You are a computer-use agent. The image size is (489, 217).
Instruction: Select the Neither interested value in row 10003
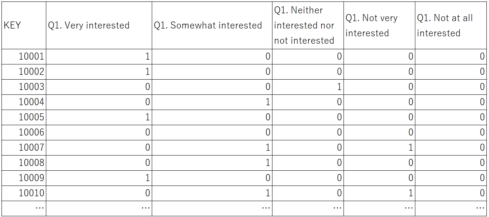pyautogui.click(x=308, y=87)
